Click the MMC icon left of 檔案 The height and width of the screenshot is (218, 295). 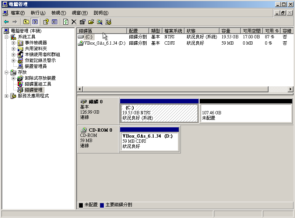pyautogui.click(x=5, y=13)
